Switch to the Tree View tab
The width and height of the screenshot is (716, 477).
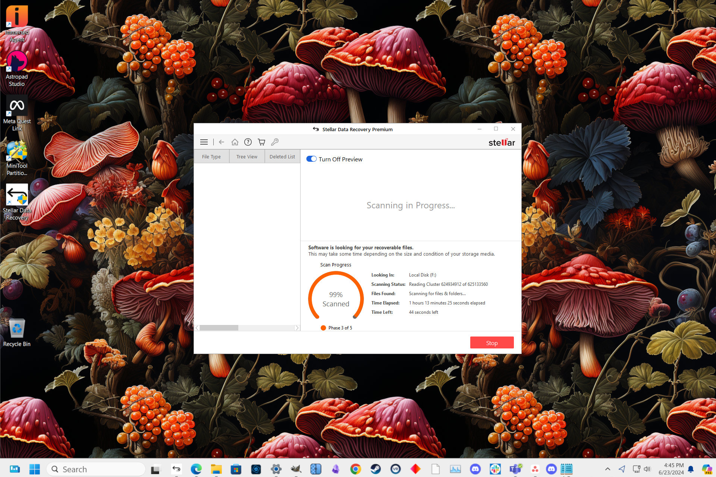click(x=246, y=157)
